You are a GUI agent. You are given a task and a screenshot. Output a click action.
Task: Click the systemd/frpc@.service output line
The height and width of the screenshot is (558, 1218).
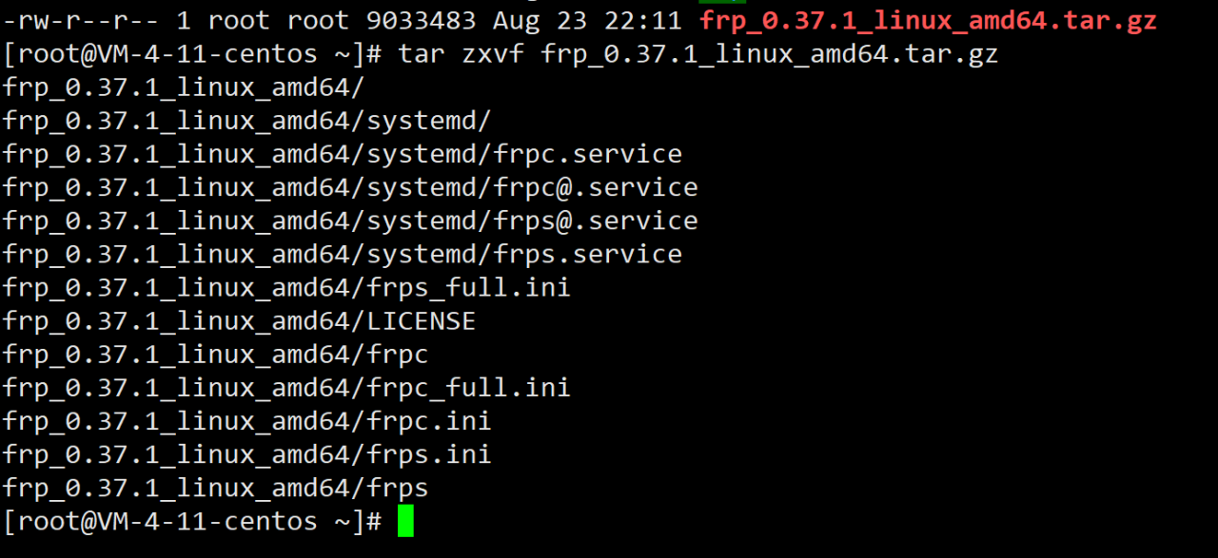(349, 187)
